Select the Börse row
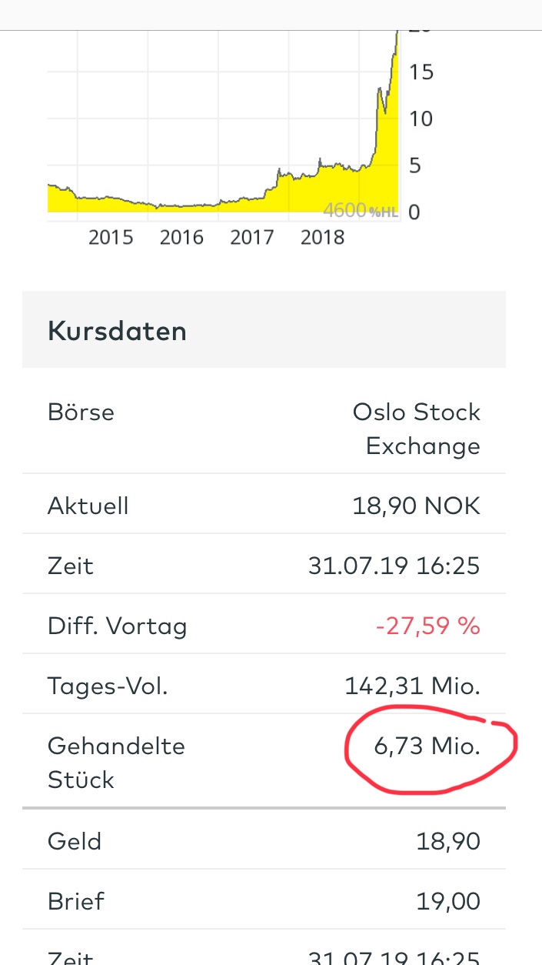 pos(81,412)
